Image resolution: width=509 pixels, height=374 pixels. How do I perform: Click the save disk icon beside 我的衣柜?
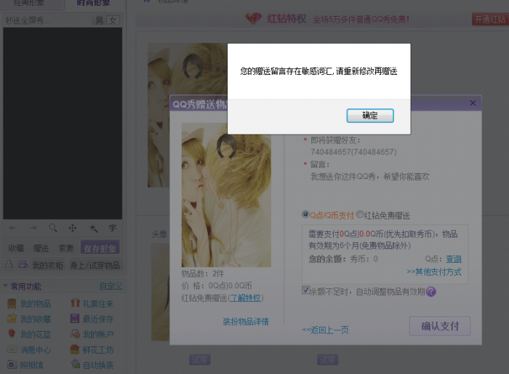23,264
